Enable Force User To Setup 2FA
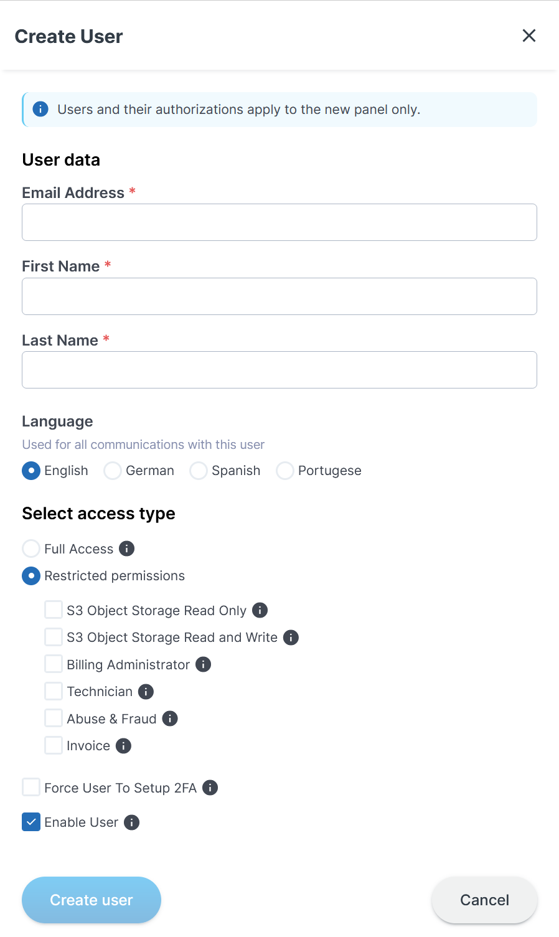 tap(31, 788)
